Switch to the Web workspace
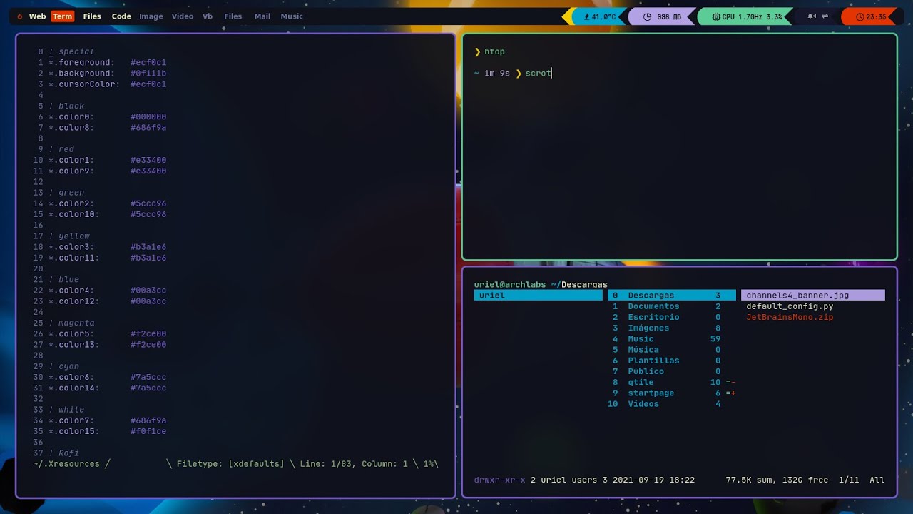This screenshot has width=913, height=514. 37,16
